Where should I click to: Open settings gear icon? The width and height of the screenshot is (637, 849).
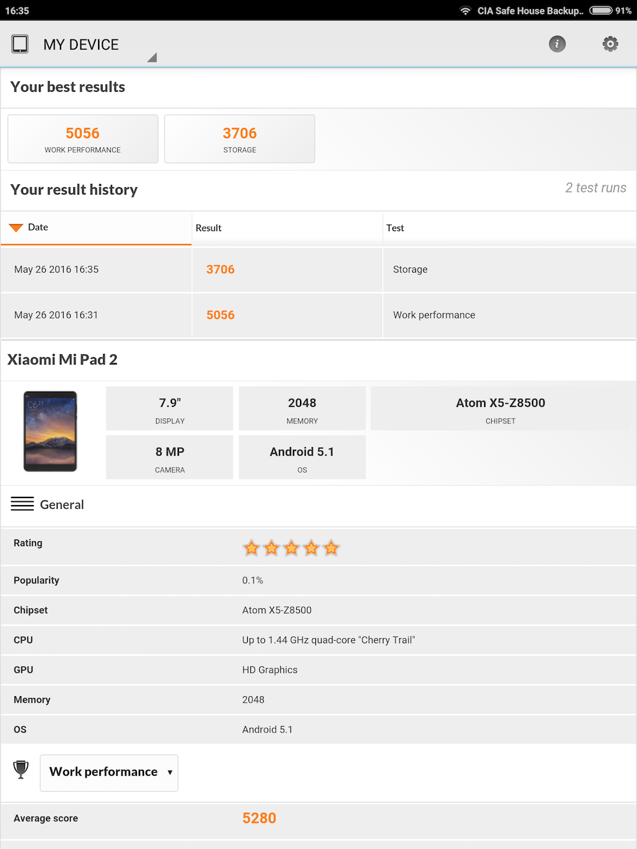(610, 44)
